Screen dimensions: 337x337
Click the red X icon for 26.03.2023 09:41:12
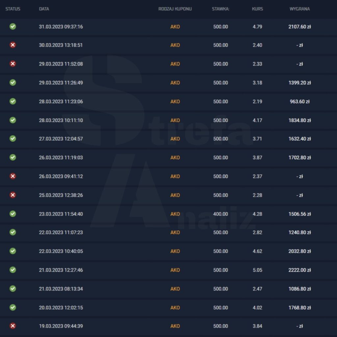tap(13, 176)
